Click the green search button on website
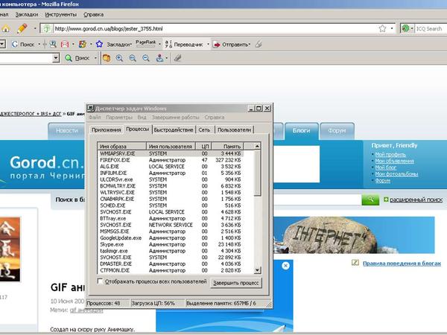 tap(370, 200)
